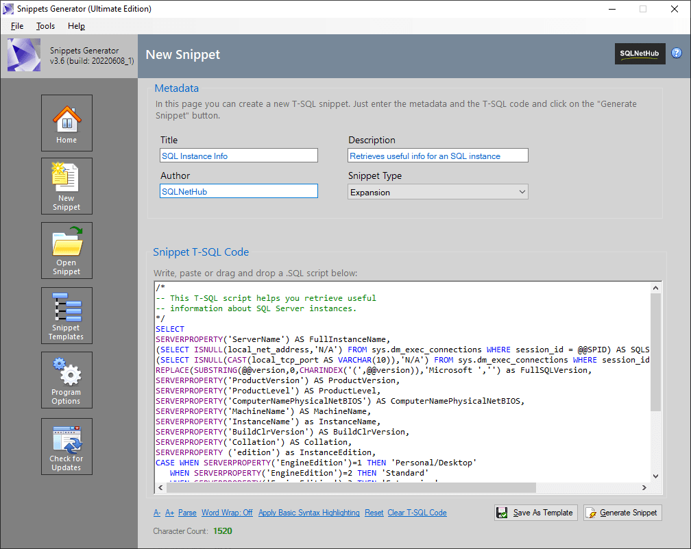This screenshot has width=691, height=549.
Task: Click Save As Template
Action: pos(535,512)
